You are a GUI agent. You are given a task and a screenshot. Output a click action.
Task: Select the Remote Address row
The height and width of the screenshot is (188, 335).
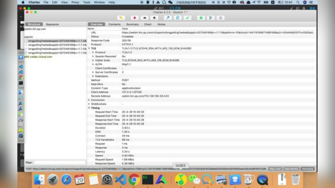(201, 96)
